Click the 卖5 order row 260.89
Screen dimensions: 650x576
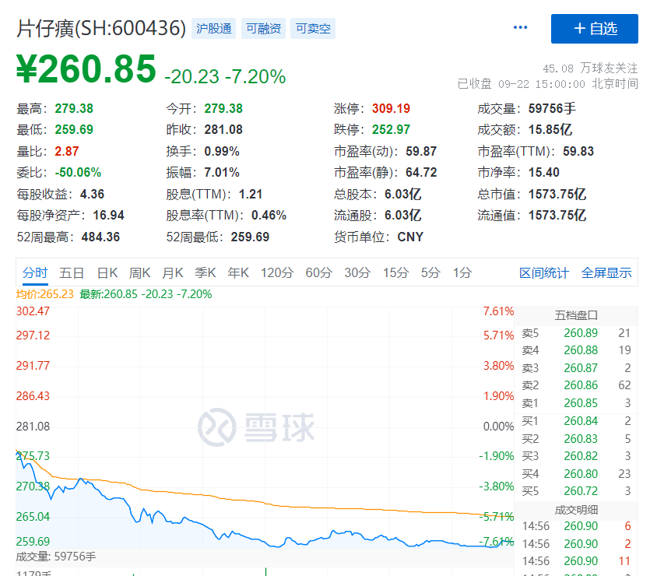click(576, 333)
